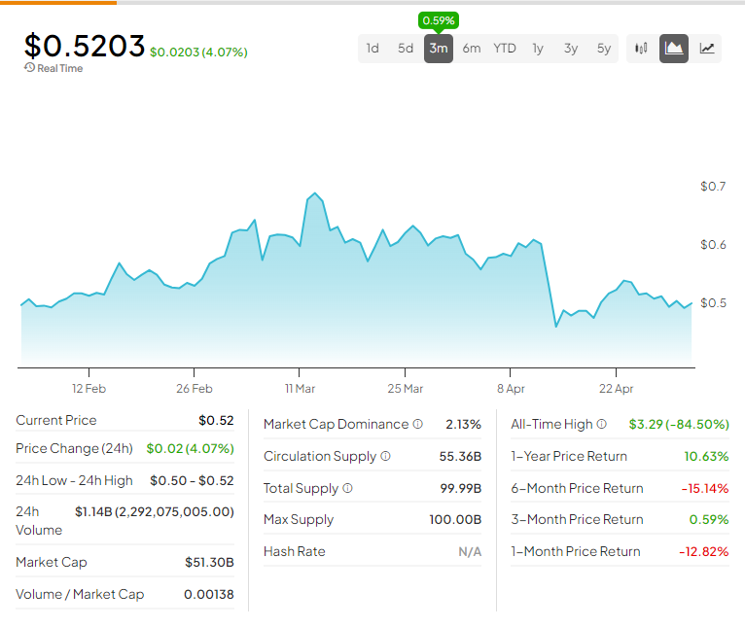Image resolution: width=745 pixels, height=627 pixels.
Task: Open Total Supply info icon
Action: tap(348, 488)
